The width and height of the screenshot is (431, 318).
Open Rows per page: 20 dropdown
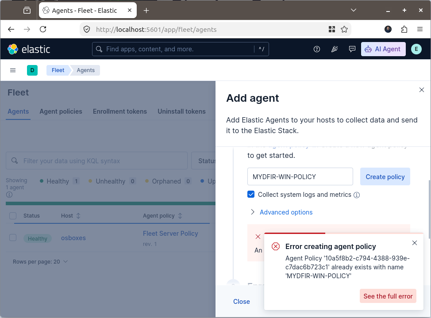tap(40, 262)
